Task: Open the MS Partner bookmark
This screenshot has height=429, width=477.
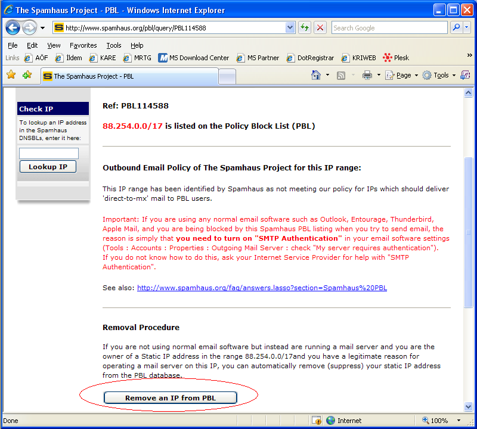Action: coord(258,58)
